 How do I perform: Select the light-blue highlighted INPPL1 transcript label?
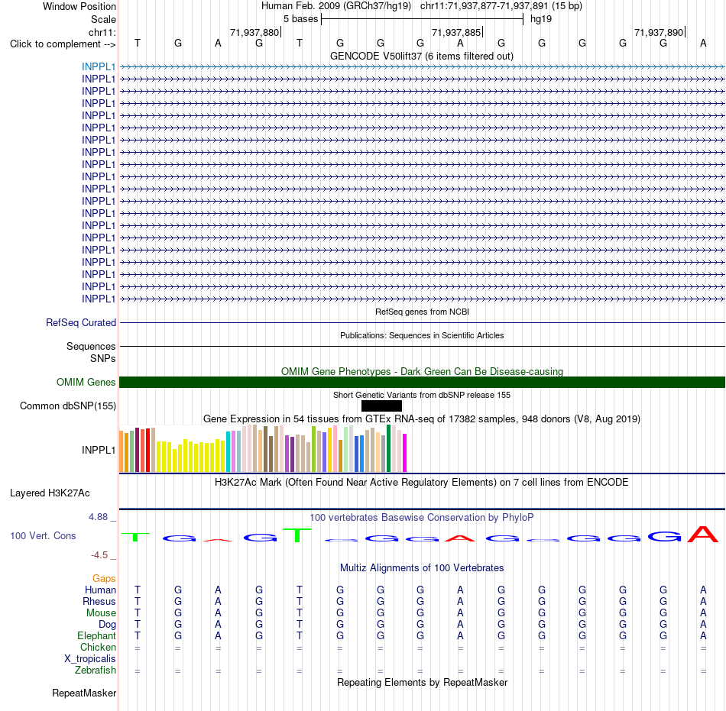[98, 66]
